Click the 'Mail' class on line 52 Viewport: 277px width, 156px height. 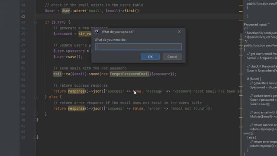pos(58,74)
